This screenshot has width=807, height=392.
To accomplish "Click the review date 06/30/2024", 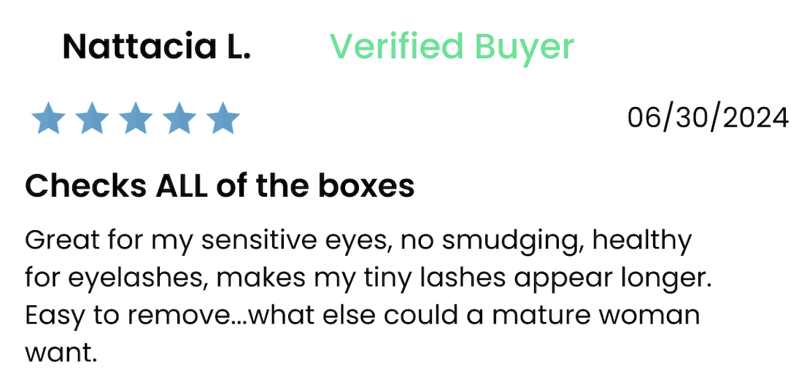I will coord(708,117).
